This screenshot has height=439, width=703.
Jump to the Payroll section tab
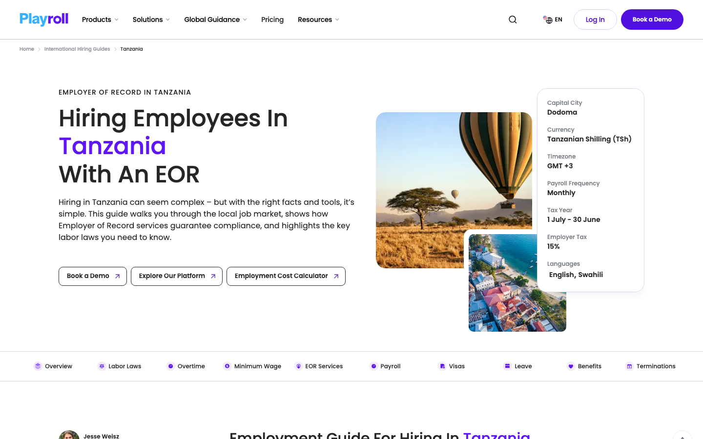385,366
